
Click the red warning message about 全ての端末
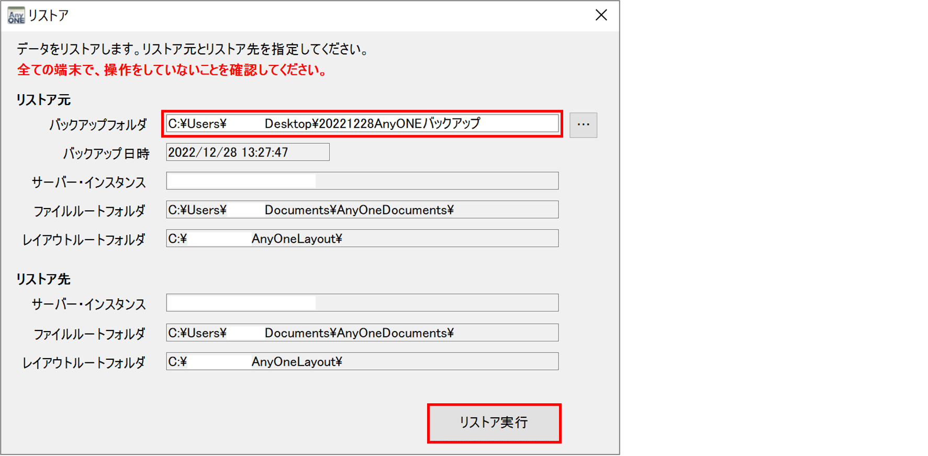172,70
